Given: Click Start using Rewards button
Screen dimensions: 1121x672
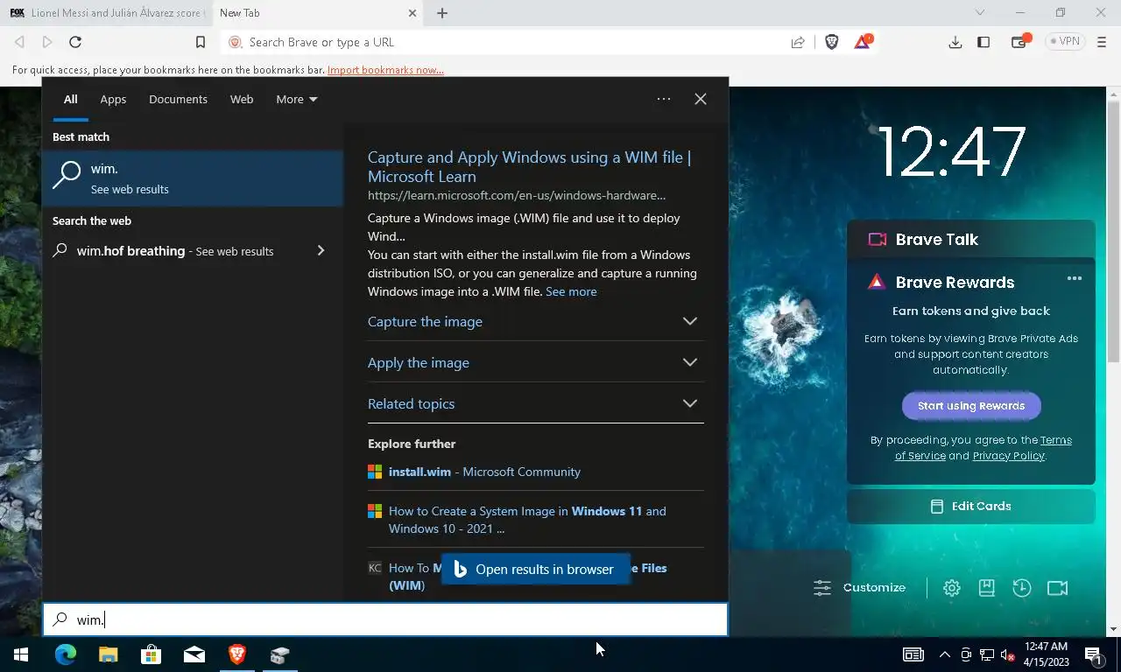Looking at the screenshot, I should pos(971,406).
